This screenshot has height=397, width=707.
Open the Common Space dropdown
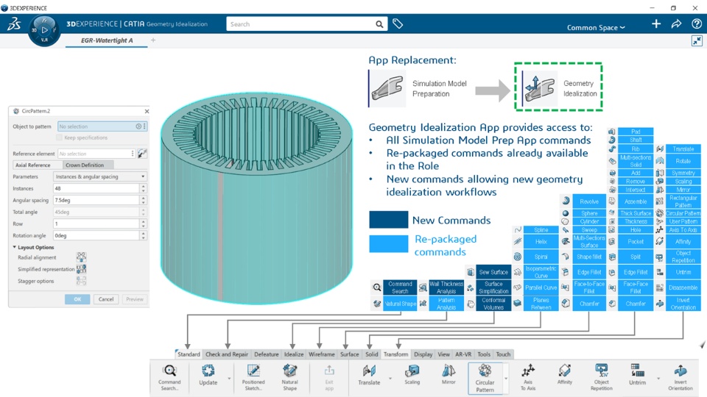click(596, 27)
